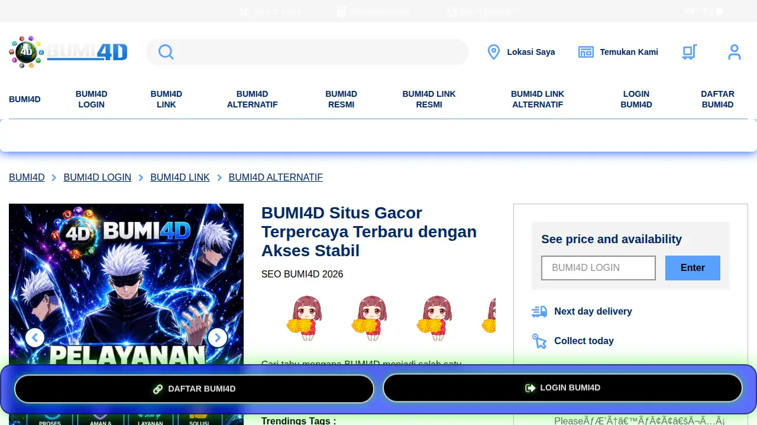
Task: Open DAFTAR BUMI4D item in navigation menu
Action: tap(717, 99)
